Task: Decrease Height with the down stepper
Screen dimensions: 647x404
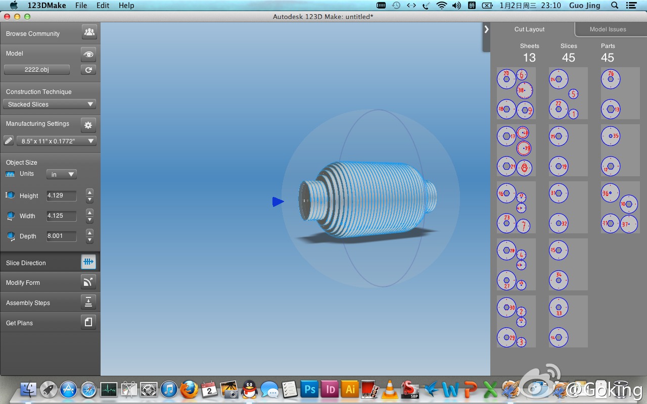Action: pyautogui.click(x=89, y=199)
